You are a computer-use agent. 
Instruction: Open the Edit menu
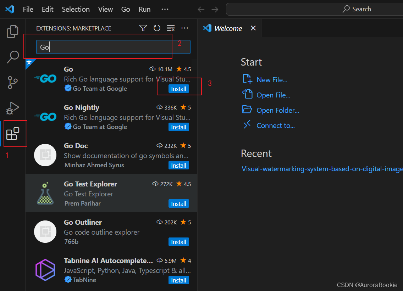[48, 10]
